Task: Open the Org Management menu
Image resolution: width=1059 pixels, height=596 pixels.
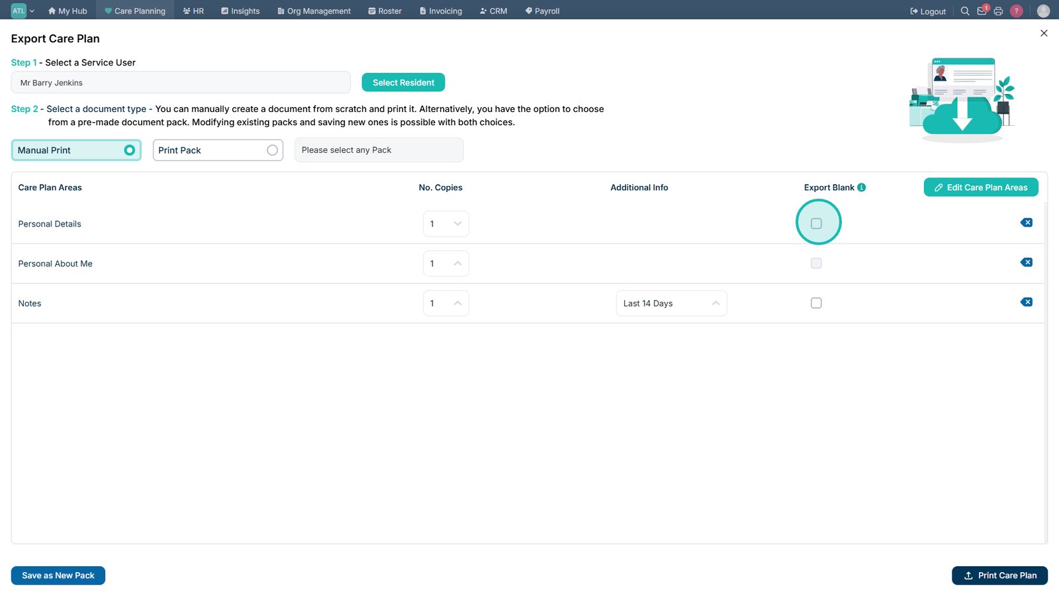Action: (314, 11)
